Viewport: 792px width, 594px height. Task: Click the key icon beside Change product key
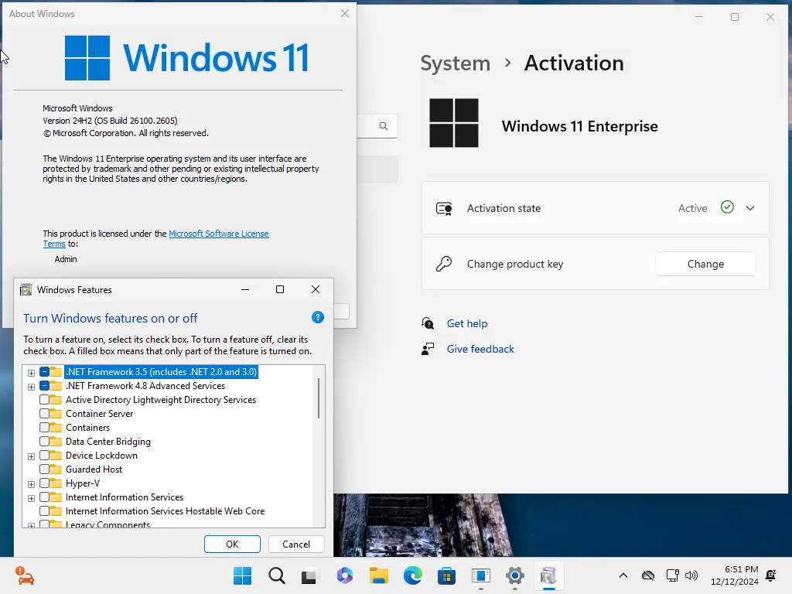[444, 264]
